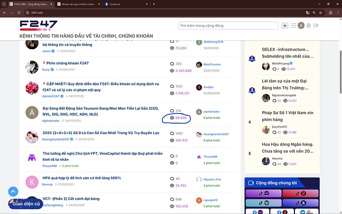Viewport: 342px width, 214px height.
Task: Click the ThuanHM logo avatar on the left
Action: [32, 157]
